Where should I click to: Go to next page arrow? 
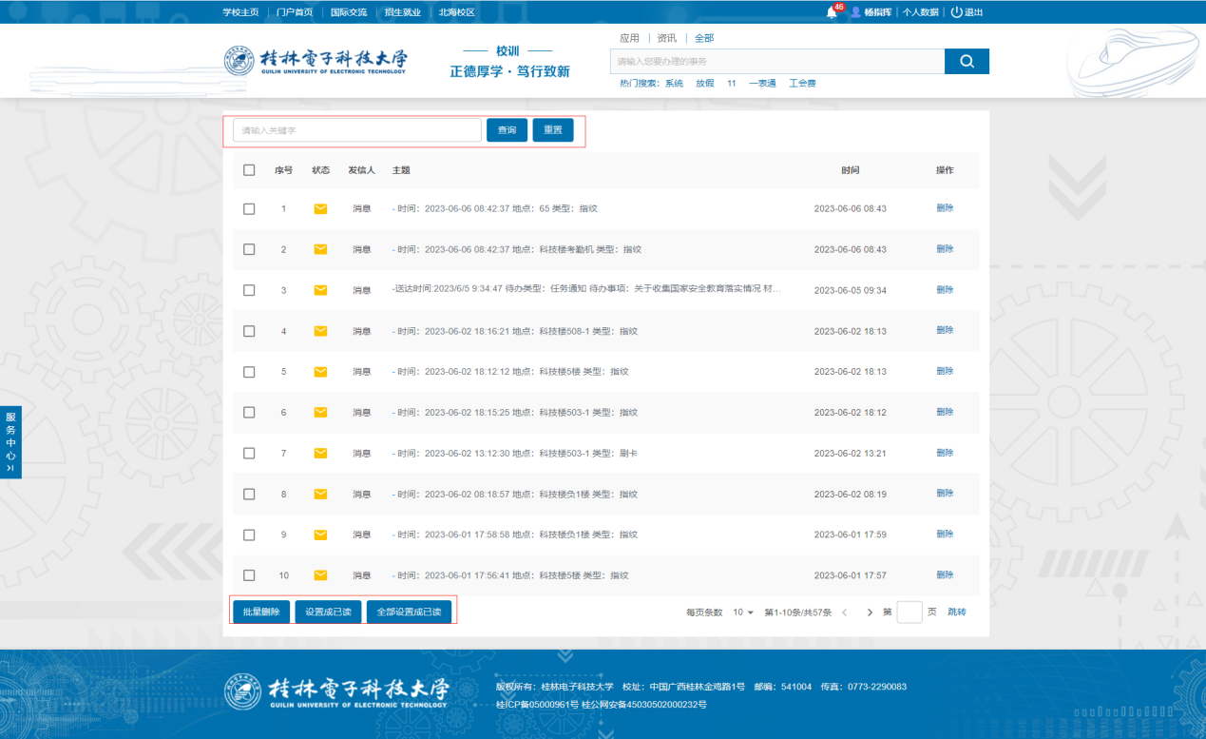(870, 613)
